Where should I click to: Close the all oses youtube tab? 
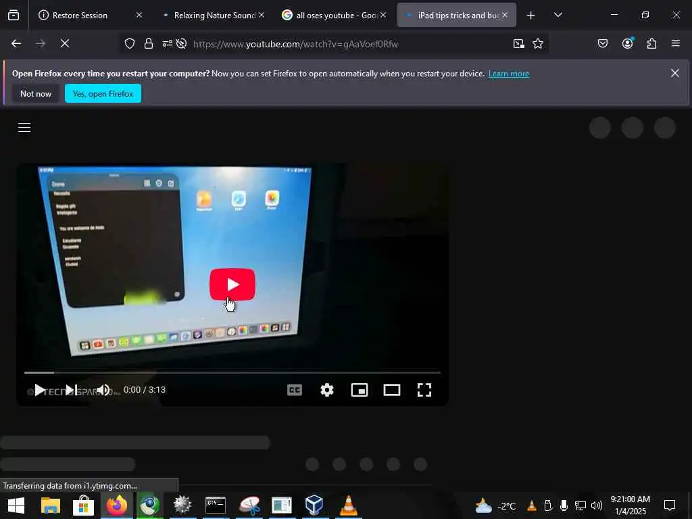click(x=383, y=15)
